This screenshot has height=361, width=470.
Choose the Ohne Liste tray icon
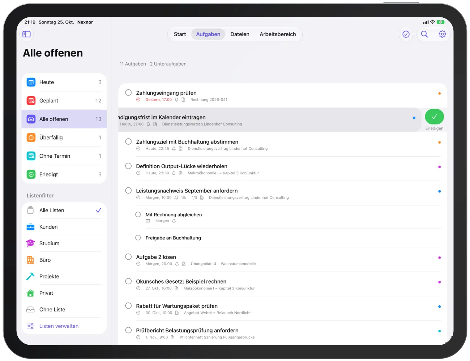[30, 310]
